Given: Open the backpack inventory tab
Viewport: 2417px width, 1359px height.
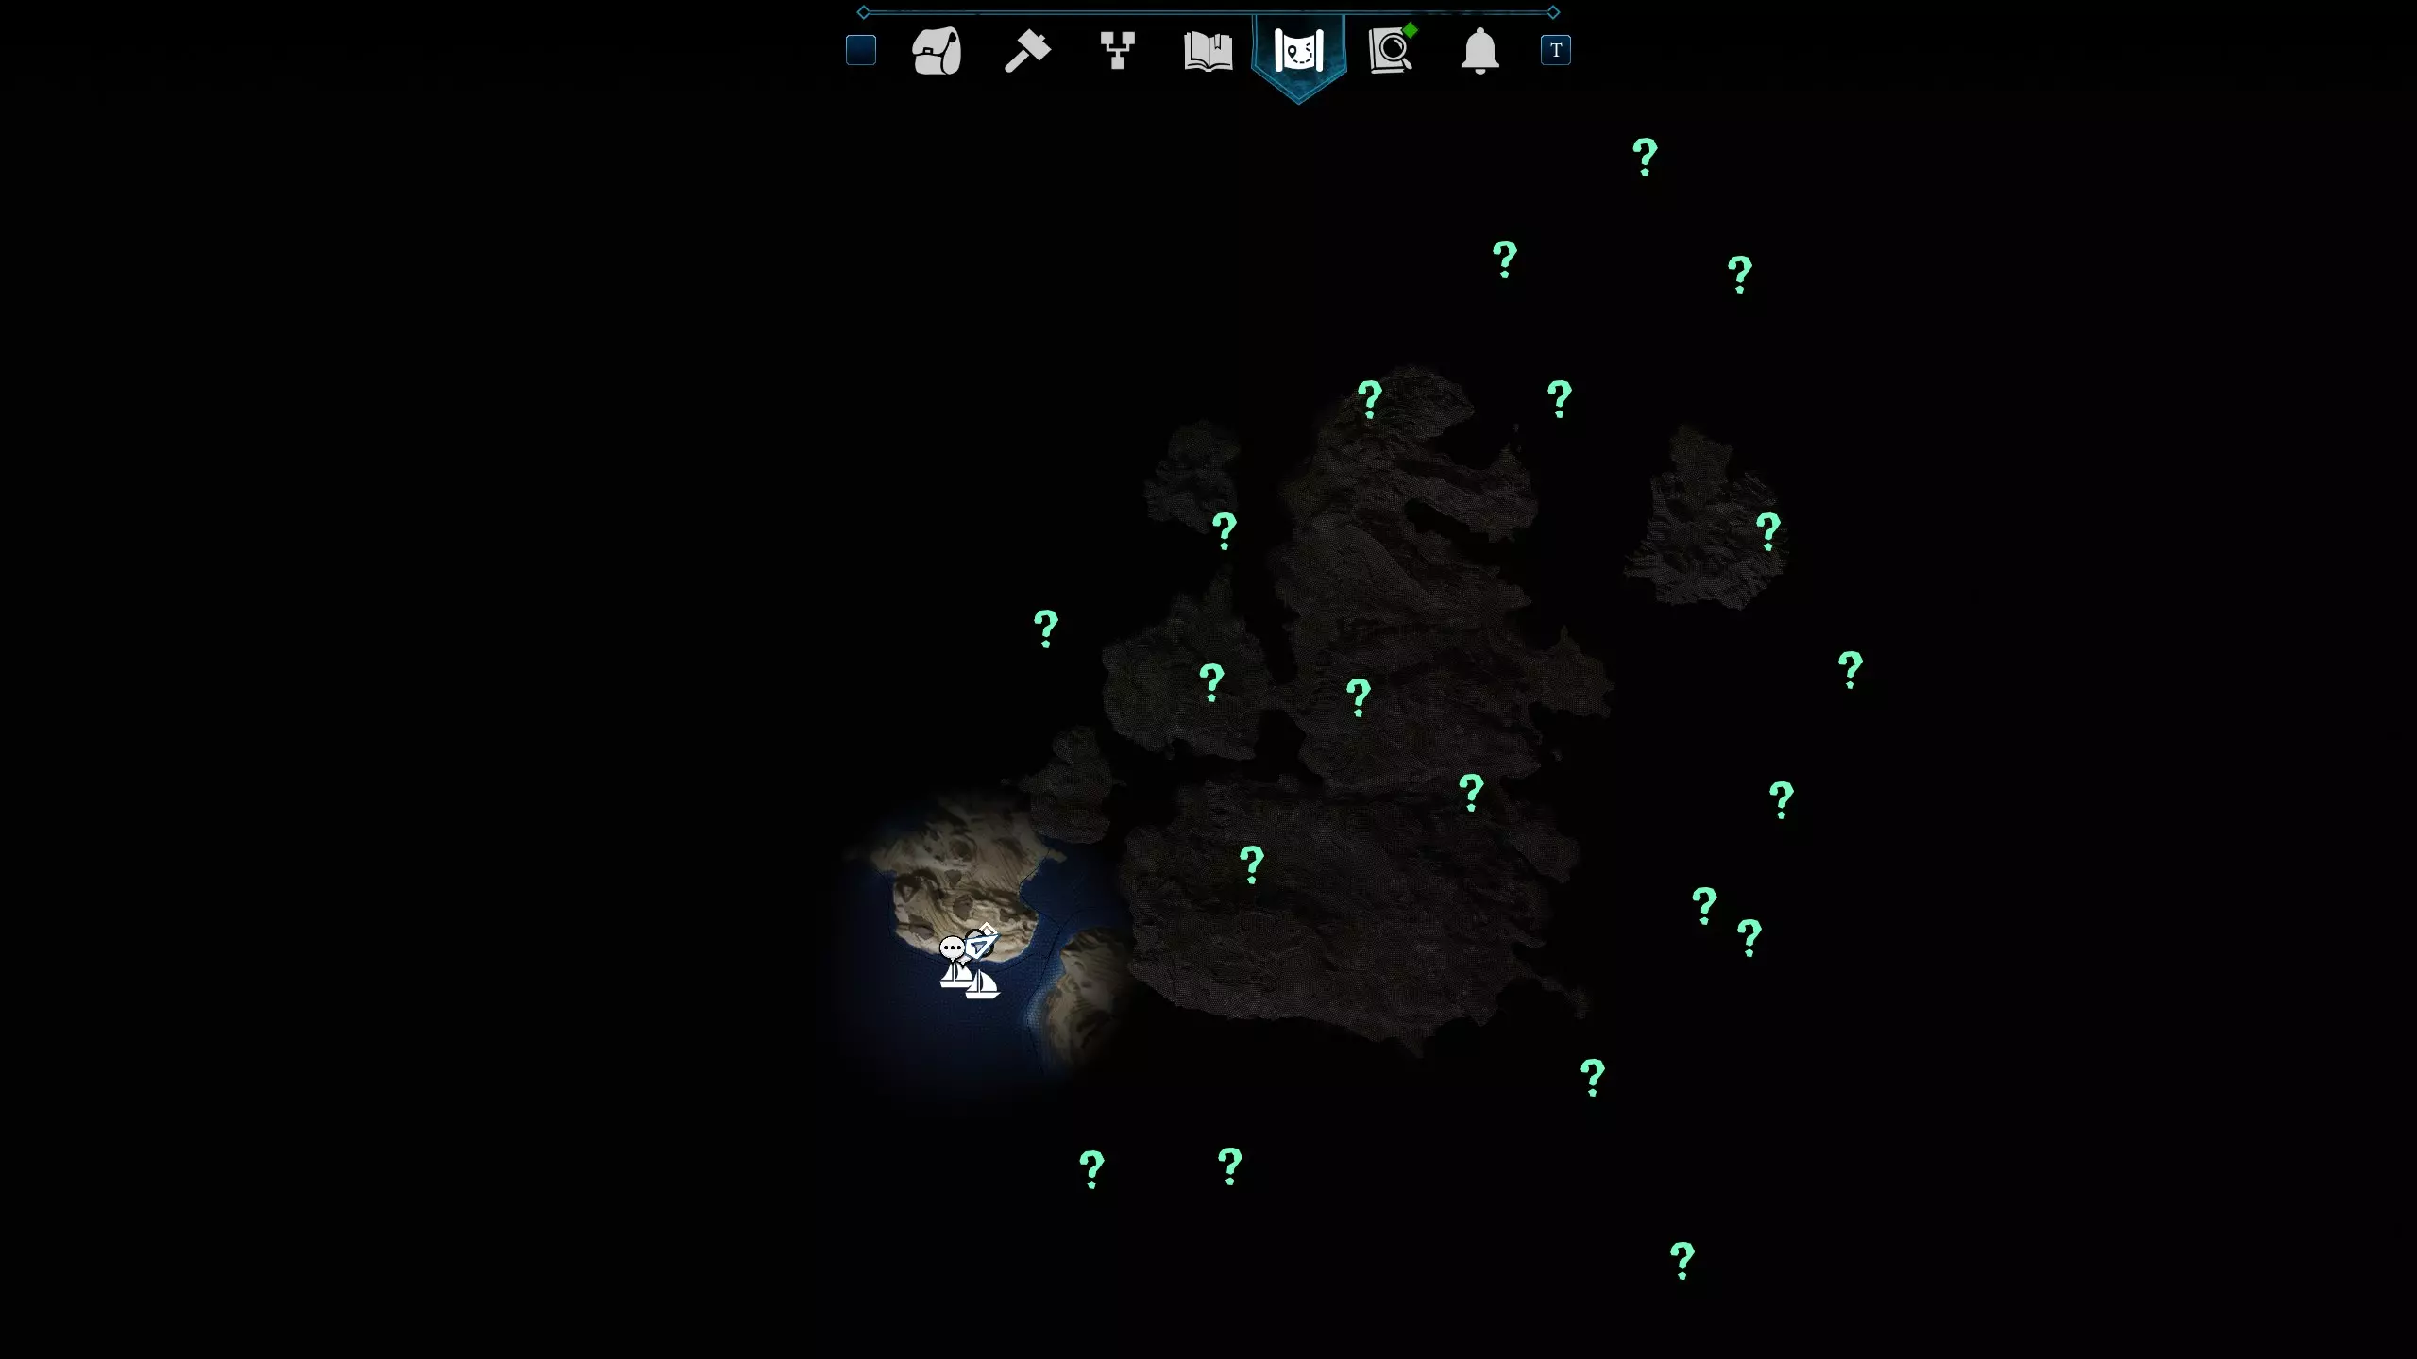Looking at the screenshot, I should click(936, 50).
